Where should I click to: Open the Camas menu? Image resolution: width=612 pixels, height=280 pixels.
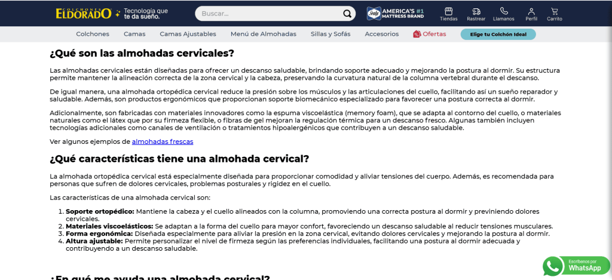tap(134, 34)
